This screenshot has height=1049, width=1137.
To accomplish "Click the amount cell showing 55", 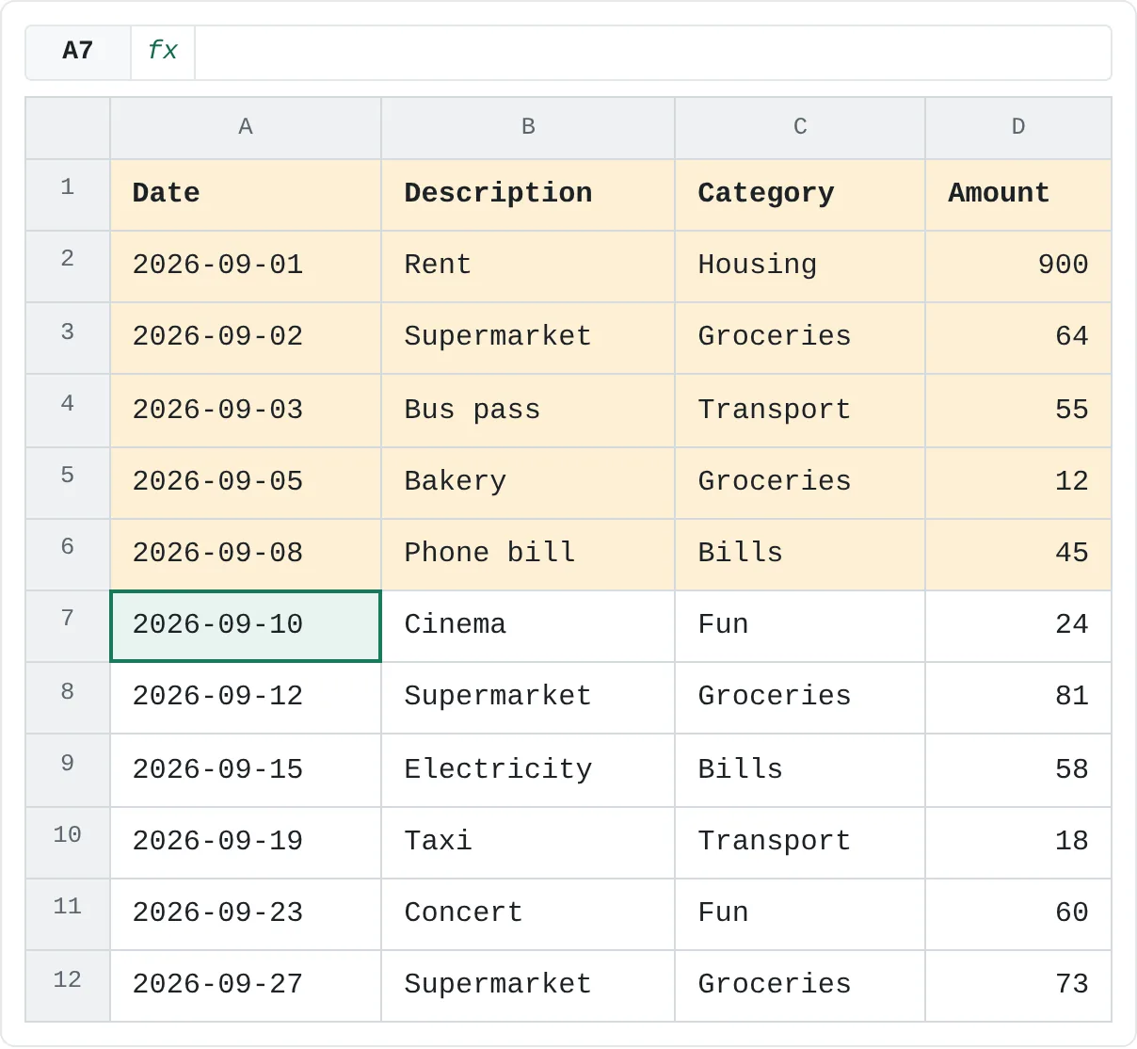I will pyautogui.click(x=1018, y=411).
